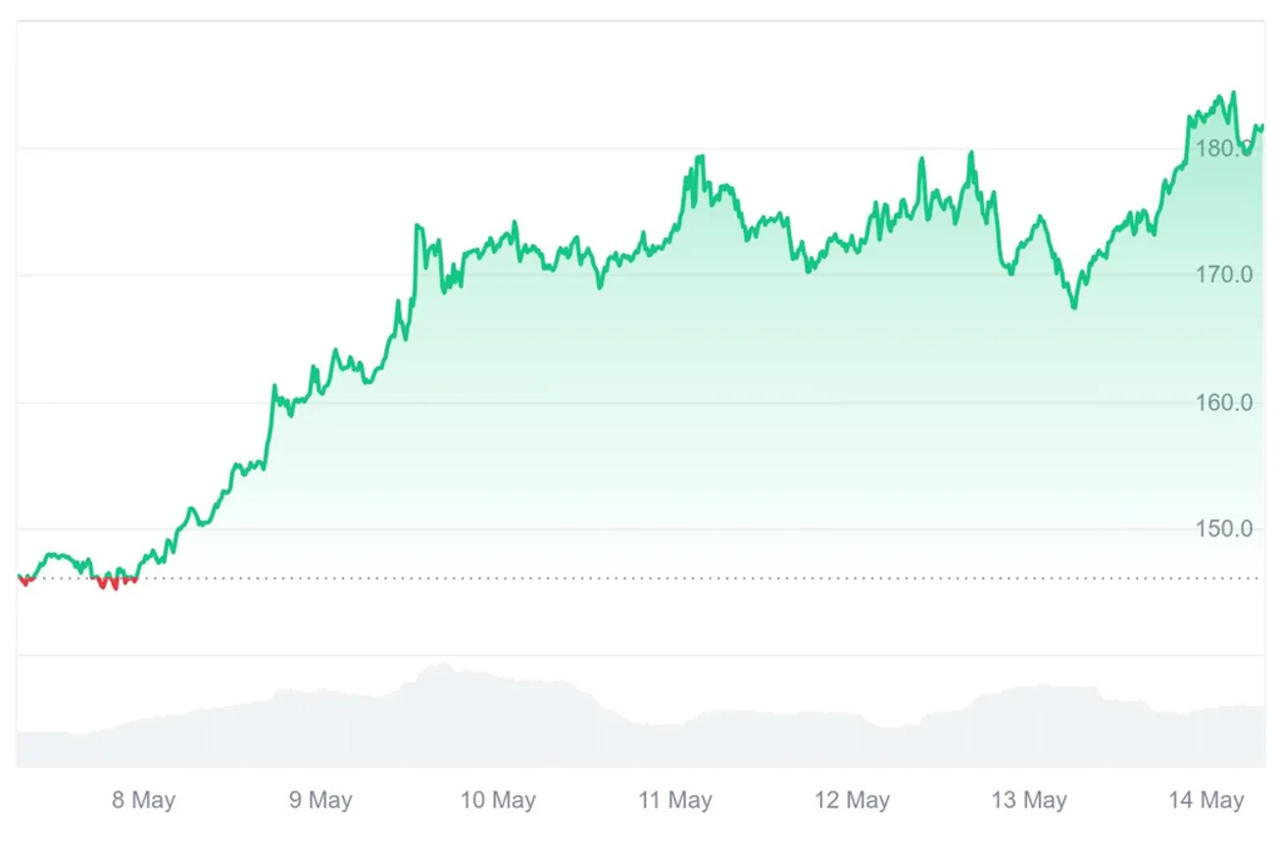The height and width of the screenshot is (855, 1281).
Task: Click the price spike between 9 and 10 May
Action: [418, 226]
